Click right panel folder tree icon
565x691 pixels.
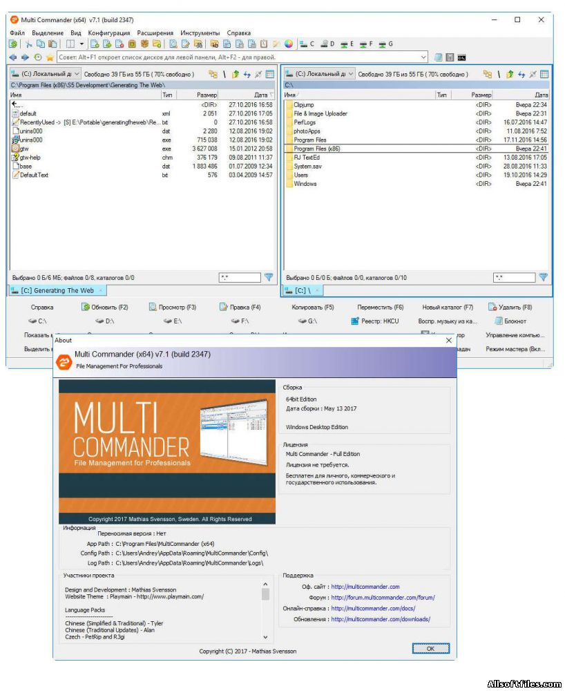(x=488, y=74)
